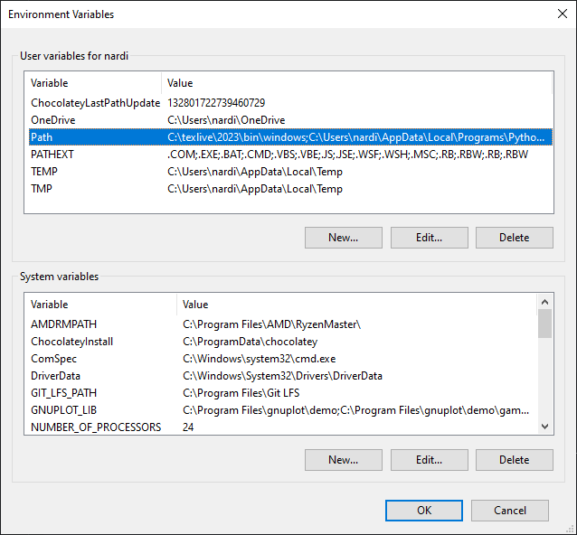Select the OneDrive user variable row
Image resolution: width=577 pixels, height=535 pixels.
(290, 120)
